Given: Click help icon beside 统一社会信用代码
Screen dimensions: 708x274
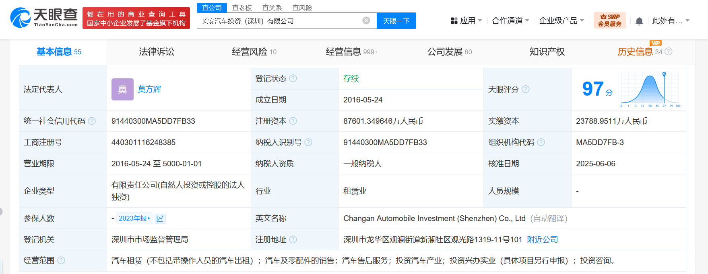Looking at the screenshot, I should [92, 121].
